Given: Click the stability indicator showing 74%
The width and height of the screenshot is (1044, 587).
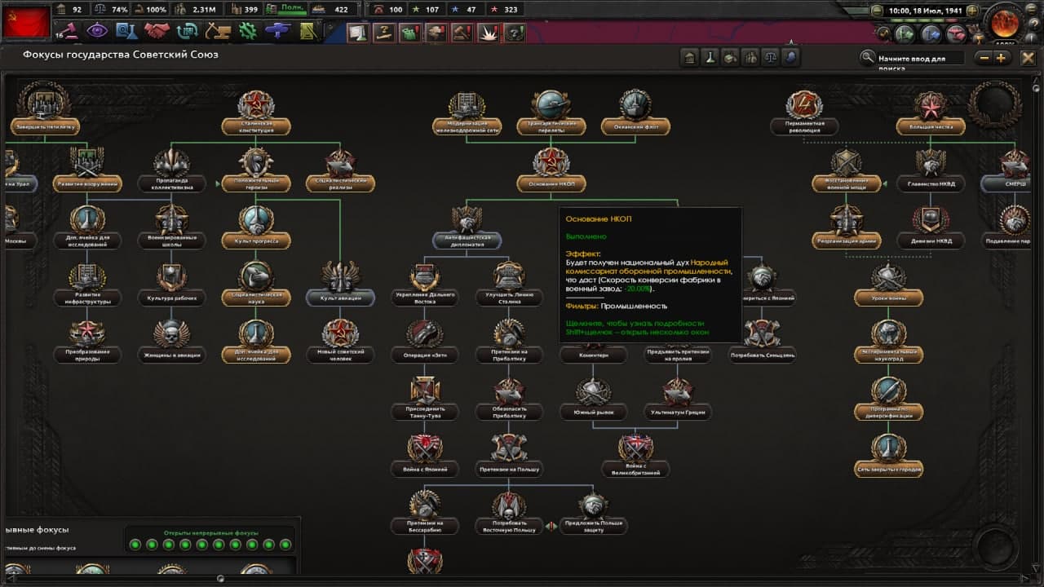Looking at the screenshot, I should coord(112,10).
